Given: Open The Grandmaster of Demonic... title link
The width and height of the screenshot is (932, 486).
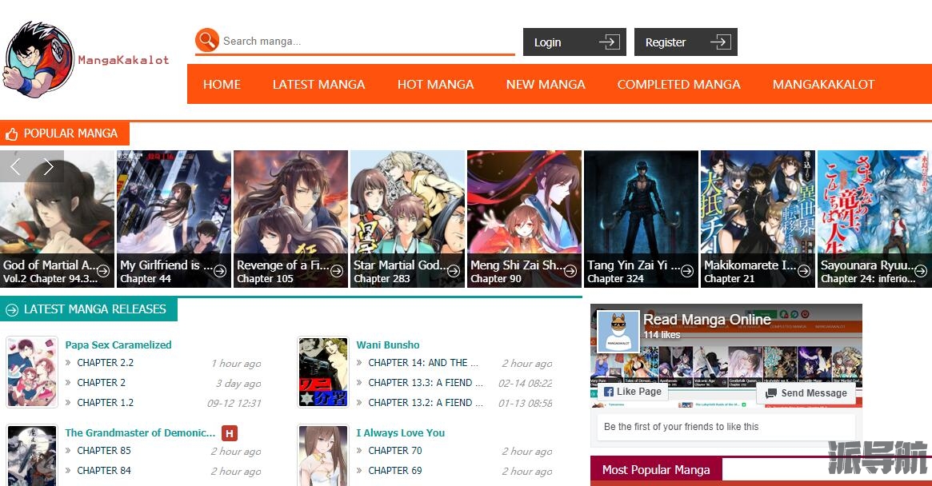Looking at the screenshot, I should (140, 432).
